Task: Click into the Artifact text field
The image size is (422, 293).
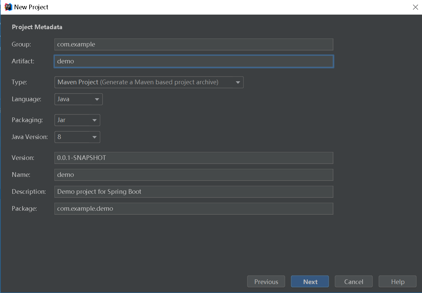Action: coord(194,61)
